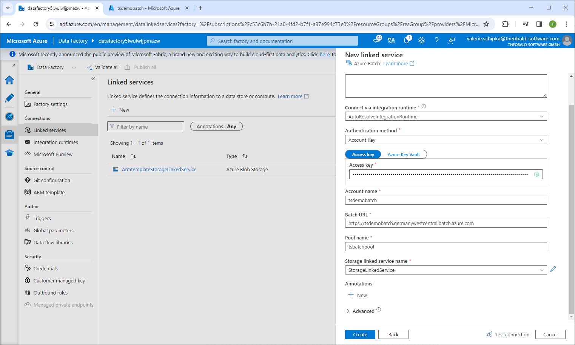Open new browser tab

(x=200, y=8)
